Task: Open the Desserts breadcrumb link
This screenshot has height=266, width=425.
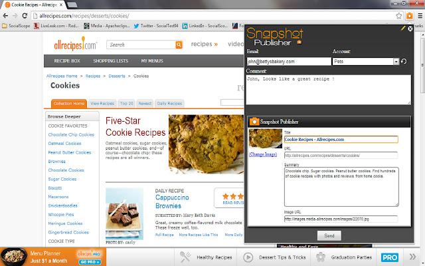Action: [117, 76]
